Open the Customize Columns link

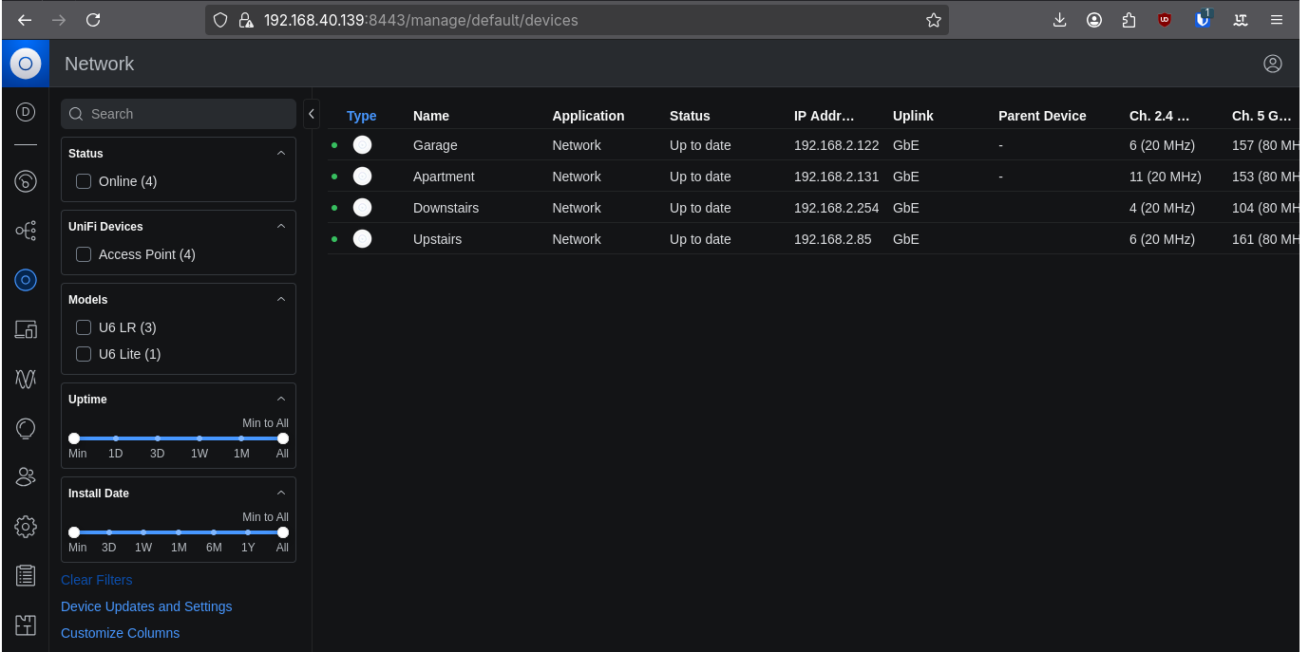point(120,633)
